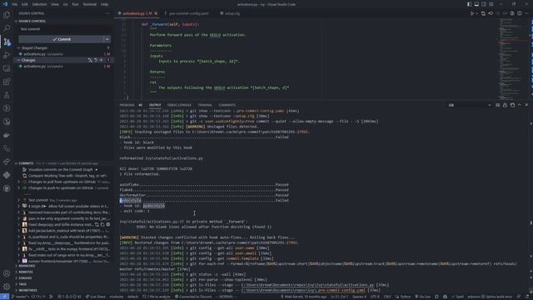Expand the Branches section
Screen dimensions: 533x300
coord(27,266)
